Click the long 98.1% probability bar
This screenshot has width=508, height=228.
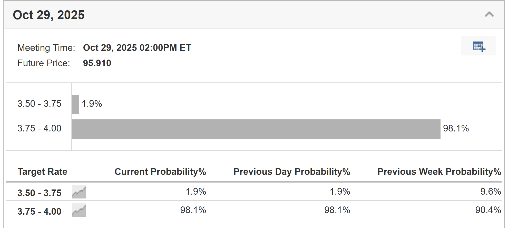click(x=256, y=129)
